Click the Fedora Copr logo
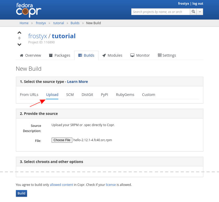Image resolution: width=219 pixels, height=202 pixels. pos(28,10)
